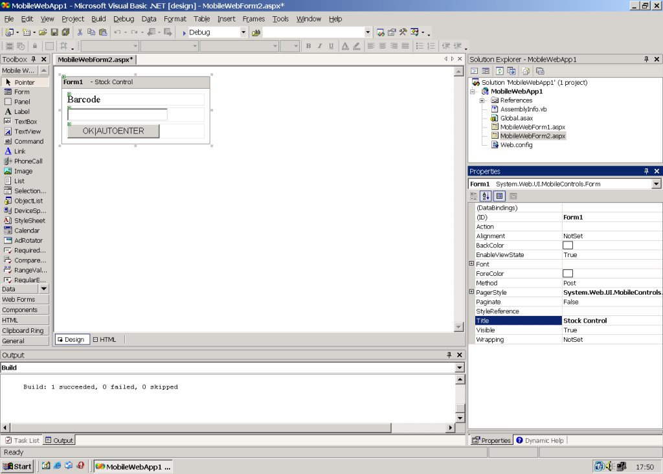This screenshot has width=663, height=474.
Task: Cut selection with the scissors icon
Action: pyautogui.click(x=80, y=32)
